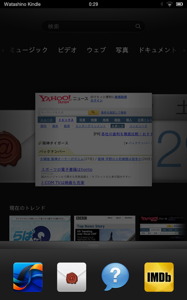Select the 地域 tab on Yahoo page
This screenshot has height=300, width=187.
[x=105, y=120]
